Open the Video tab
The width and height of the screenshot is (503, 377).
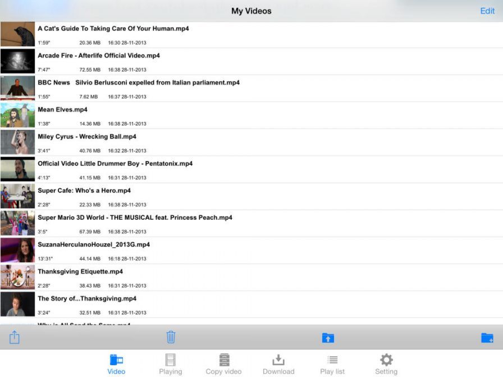coord(116,364)
